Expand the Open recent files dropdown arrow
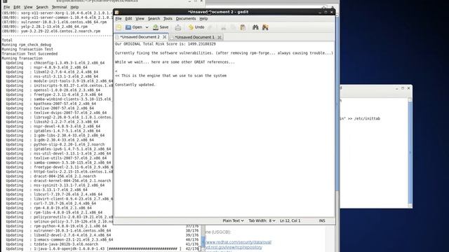The height and width of the screenshot is (252, 449). coord(147,27)
